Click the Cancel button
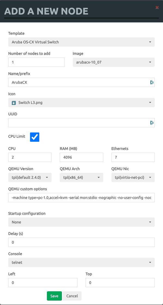 point(72,296)
